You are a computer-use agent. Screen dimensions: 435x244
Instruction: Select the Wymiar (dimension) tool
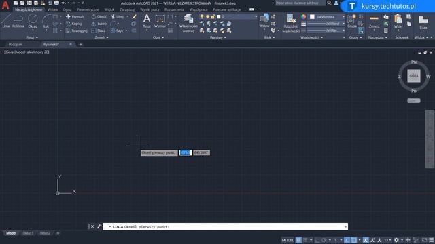tap(160, 21)
